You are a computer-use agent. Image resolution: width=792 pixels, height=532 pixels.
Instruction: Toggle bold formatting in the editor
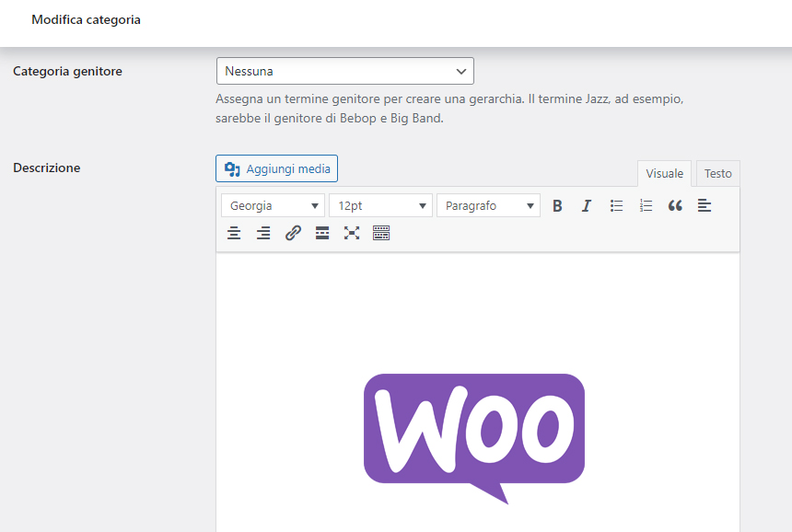click(x=557, y=206)
